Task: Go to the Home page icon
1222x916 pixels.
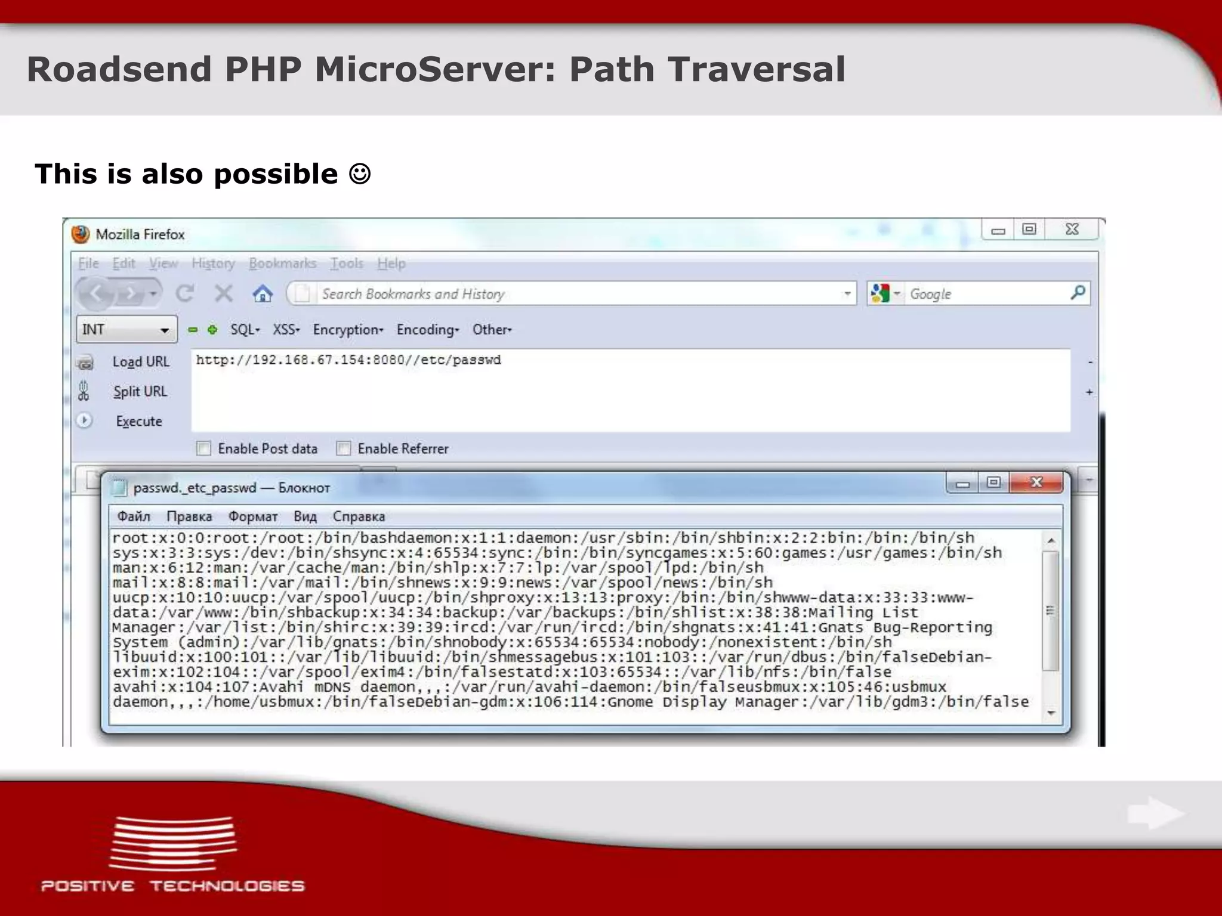Action: click(x=263, y=293)
